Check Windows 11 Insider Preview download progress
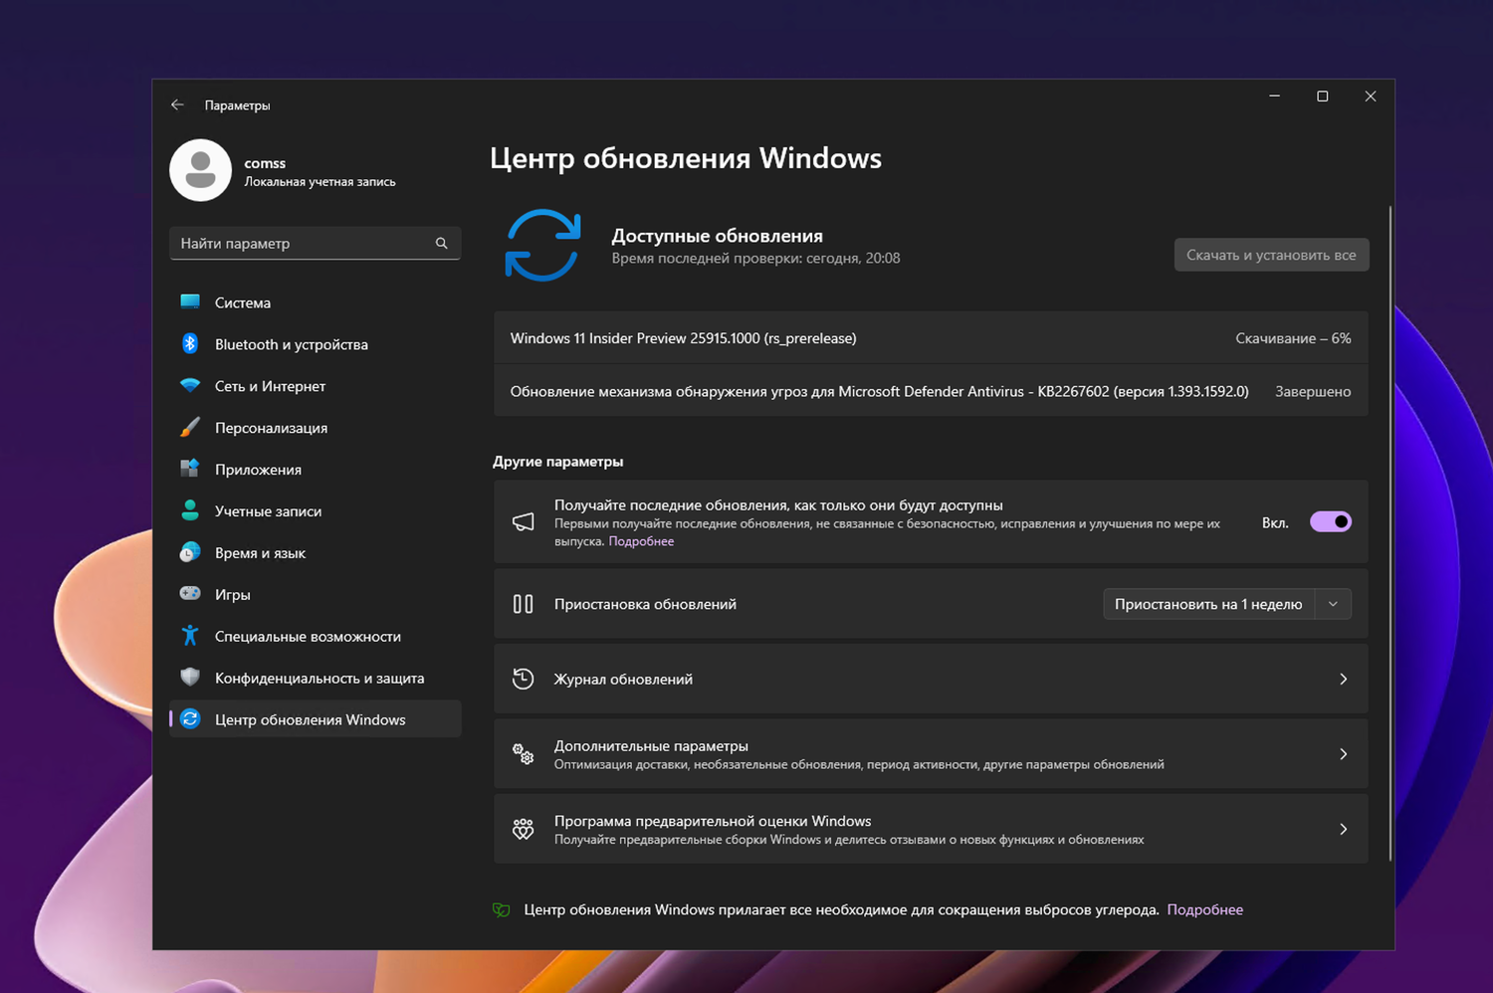The width and height of the screenshot is (1493, 993). tap(1293, 338)
